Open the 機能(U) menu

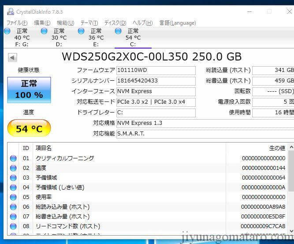click(x=65, y=23)
